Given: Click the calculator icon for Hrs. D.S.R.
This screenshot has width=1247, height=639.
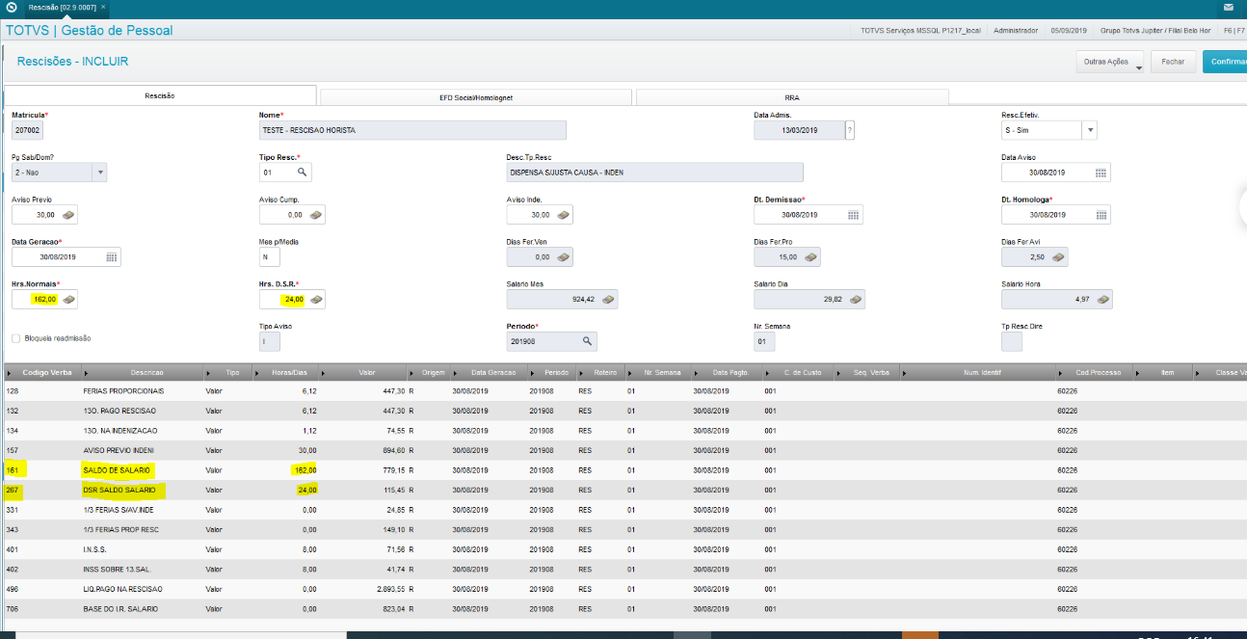Looking at the screenshot, I should click(x=316, y=300).
